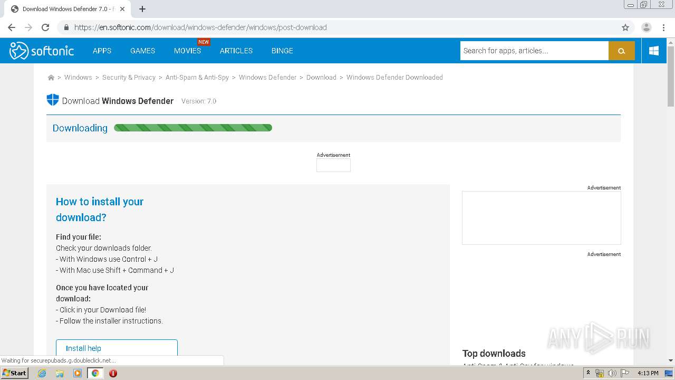Click the Download breadcrumb link
The height and width of the screenshot is (380, 675).
pyautogui.click(x=321, y=78)
